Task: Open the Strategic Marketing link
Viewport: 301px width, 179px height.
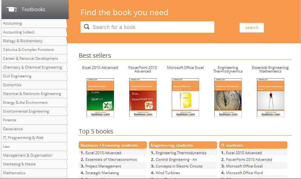Action: (102, 173)
